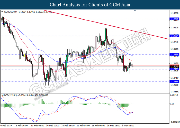Click the OHLC values 1.13034 1.13050 1.13032
Image resolution: width=180 pixels, height=128 pixels.
coord(31,12)
